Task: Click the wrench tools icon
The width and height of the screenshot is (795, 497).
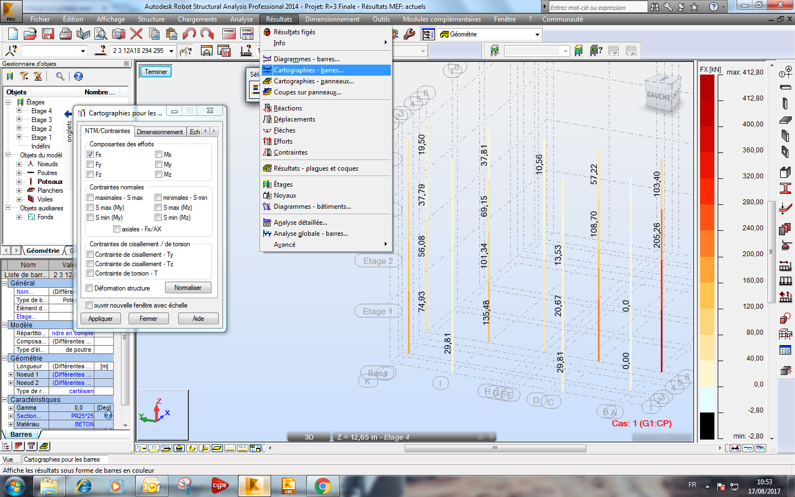Action: pos(409,34)
